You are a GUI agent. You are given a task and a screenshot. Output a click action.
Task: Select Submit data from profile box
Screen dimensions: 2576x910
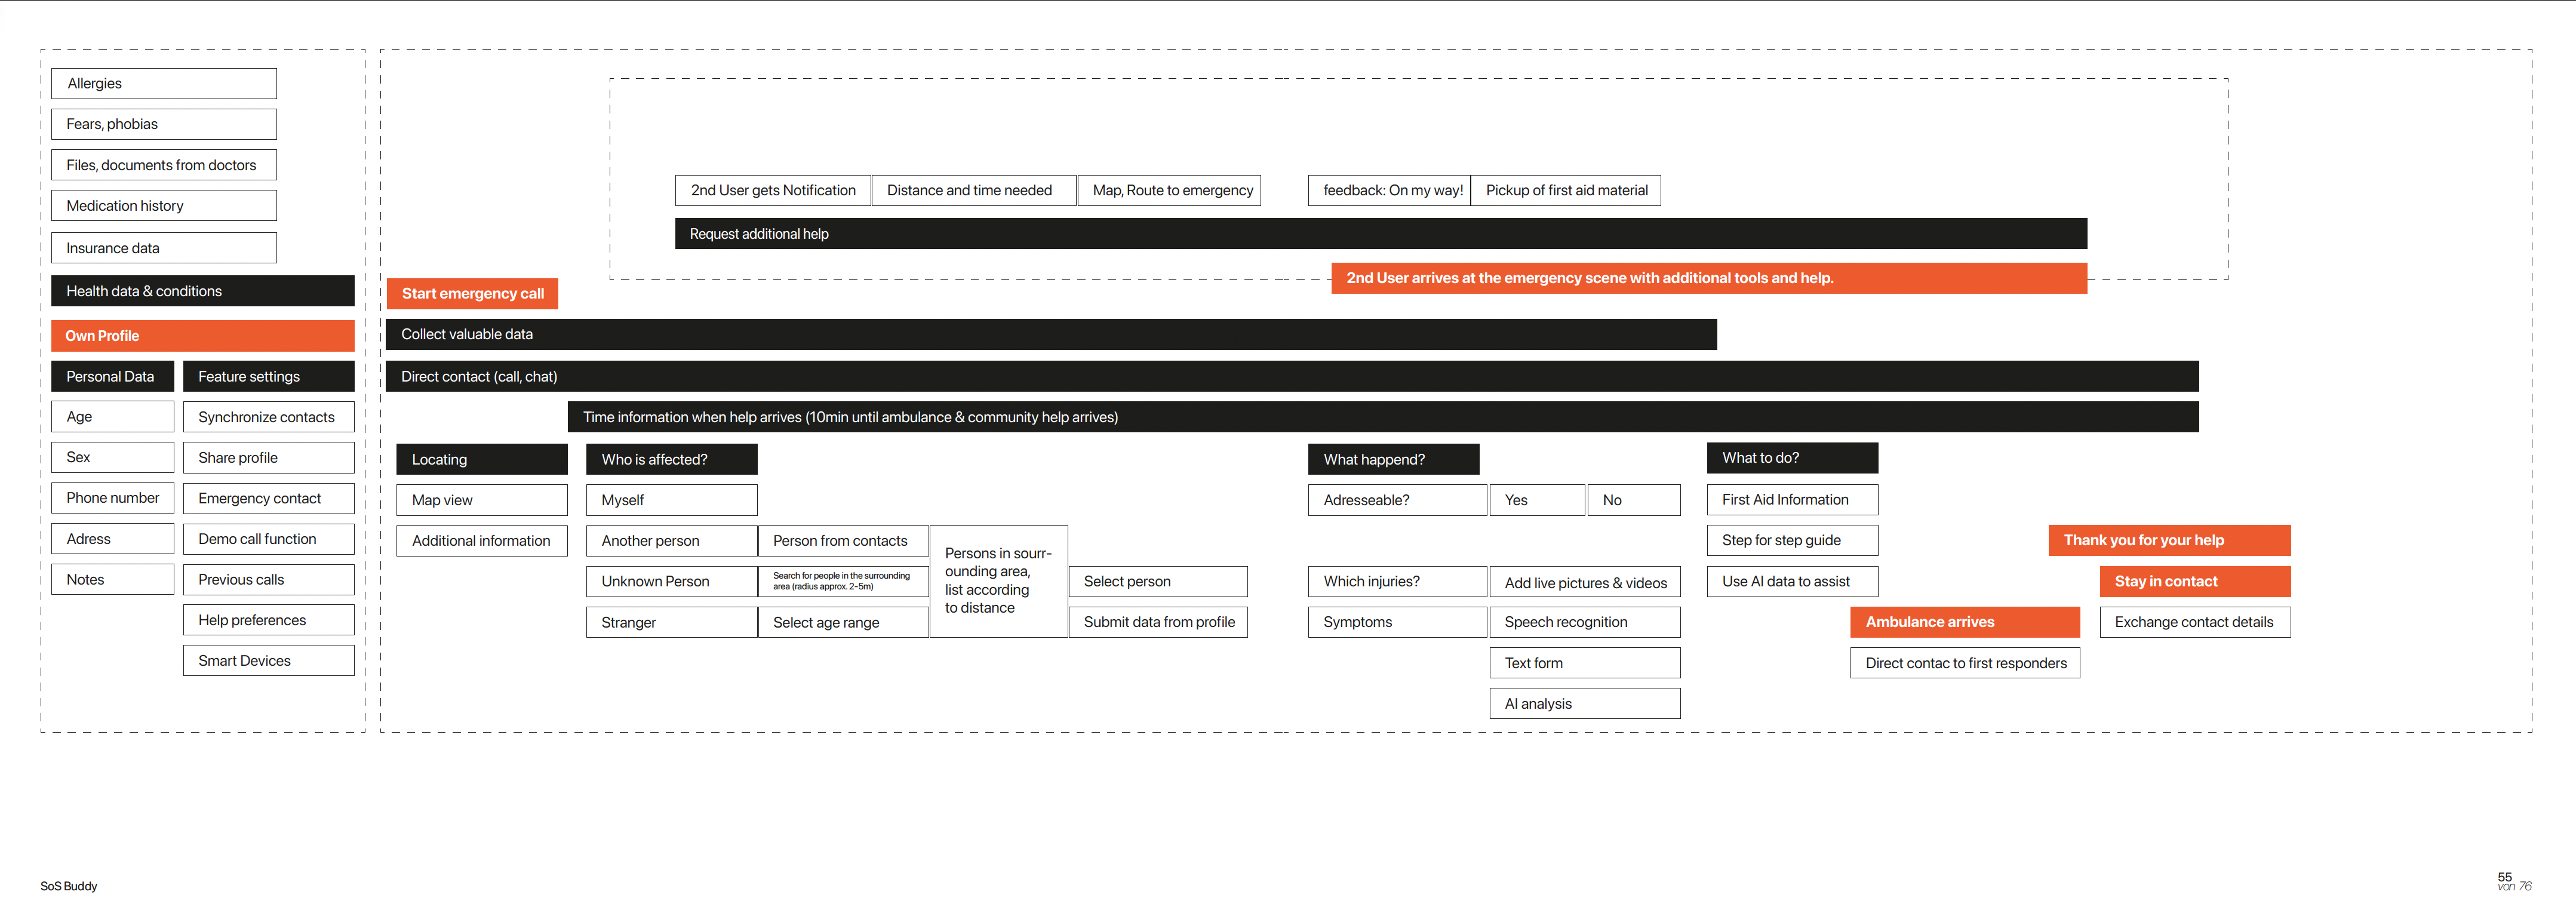click(1158, 622)
